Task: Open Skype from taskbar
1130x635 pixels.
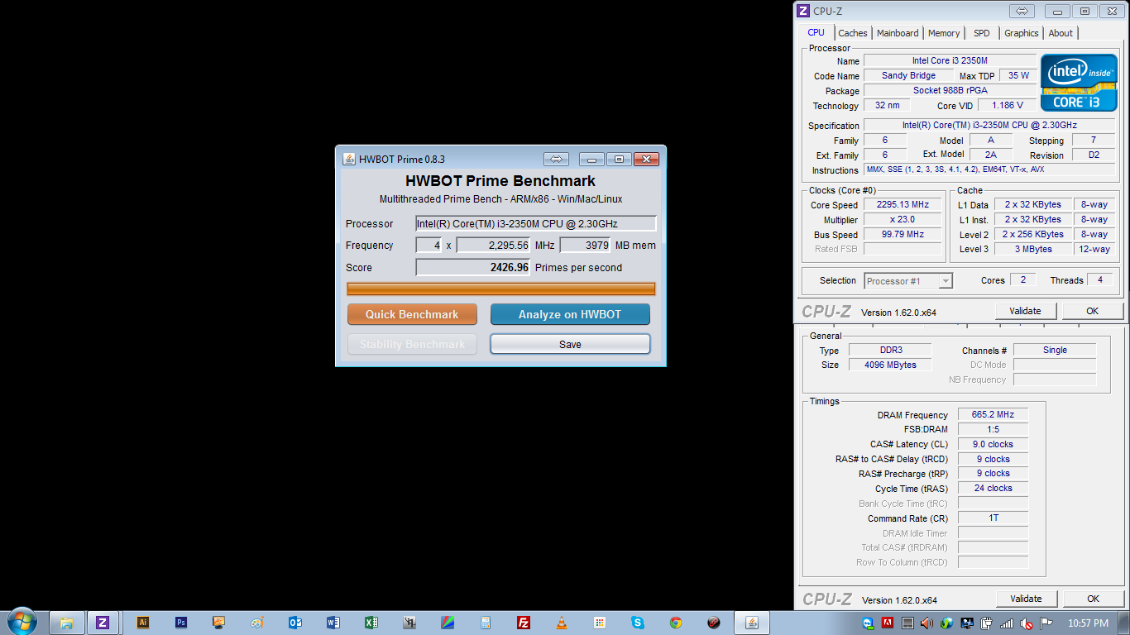Action: 638,623
